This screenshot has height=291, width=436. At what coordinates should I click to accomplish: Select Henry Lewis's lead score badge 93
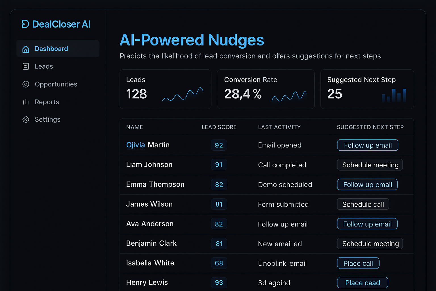219,282
